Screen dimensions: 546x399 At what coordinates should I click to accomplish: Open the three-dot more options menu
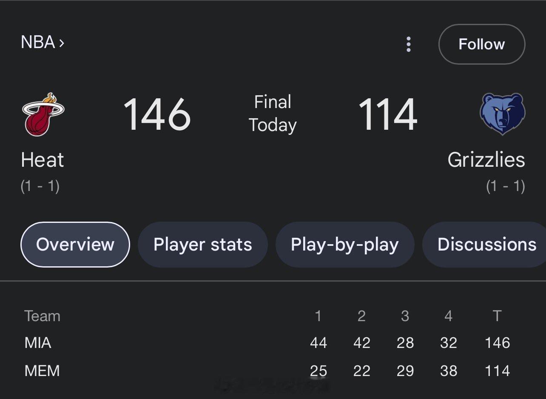(x=408, y=44)
